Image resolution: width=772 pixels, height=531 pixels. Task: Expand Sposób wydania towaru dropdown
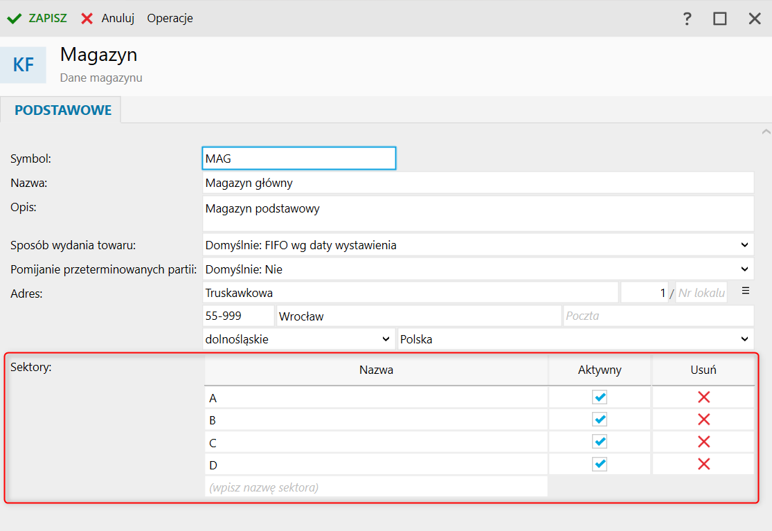pyautogui.click(x=744, y=245)
